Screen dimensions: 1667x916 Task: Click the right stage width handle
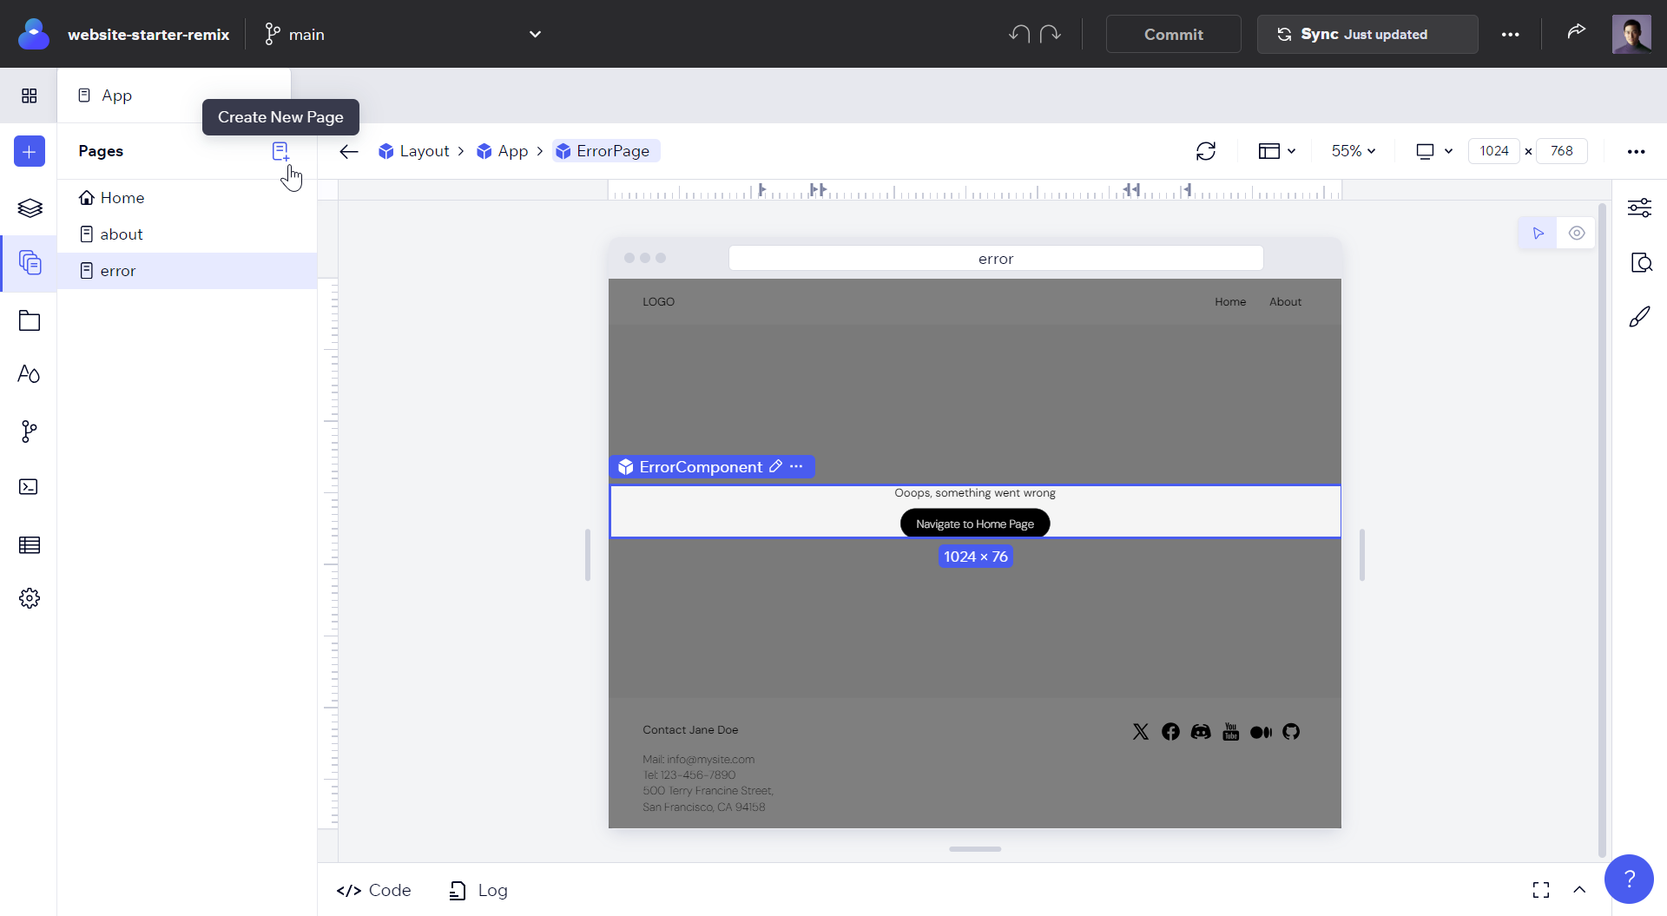pos(1361,555)
